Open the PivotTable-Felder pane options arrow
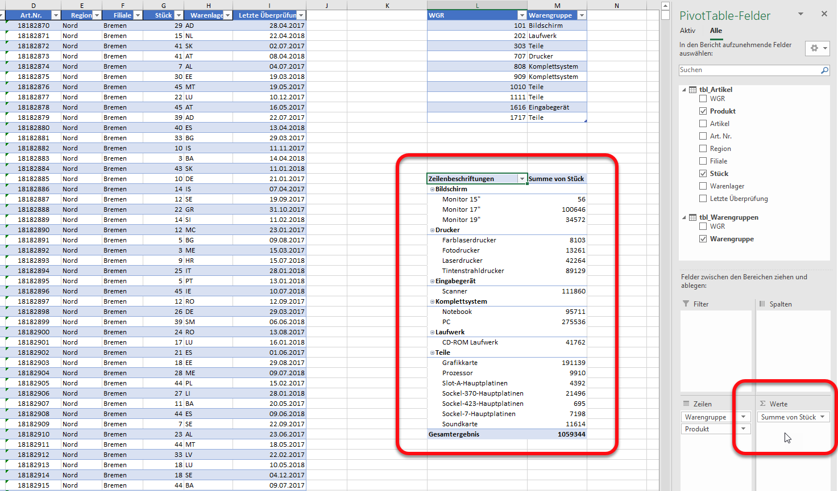The width and height of the screenshot is (838, 491). [x=800, y=14]
